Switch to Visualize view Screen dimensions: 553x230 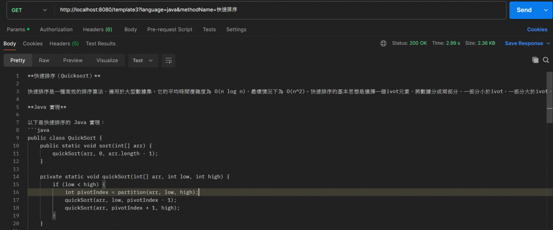click(107, 60)
